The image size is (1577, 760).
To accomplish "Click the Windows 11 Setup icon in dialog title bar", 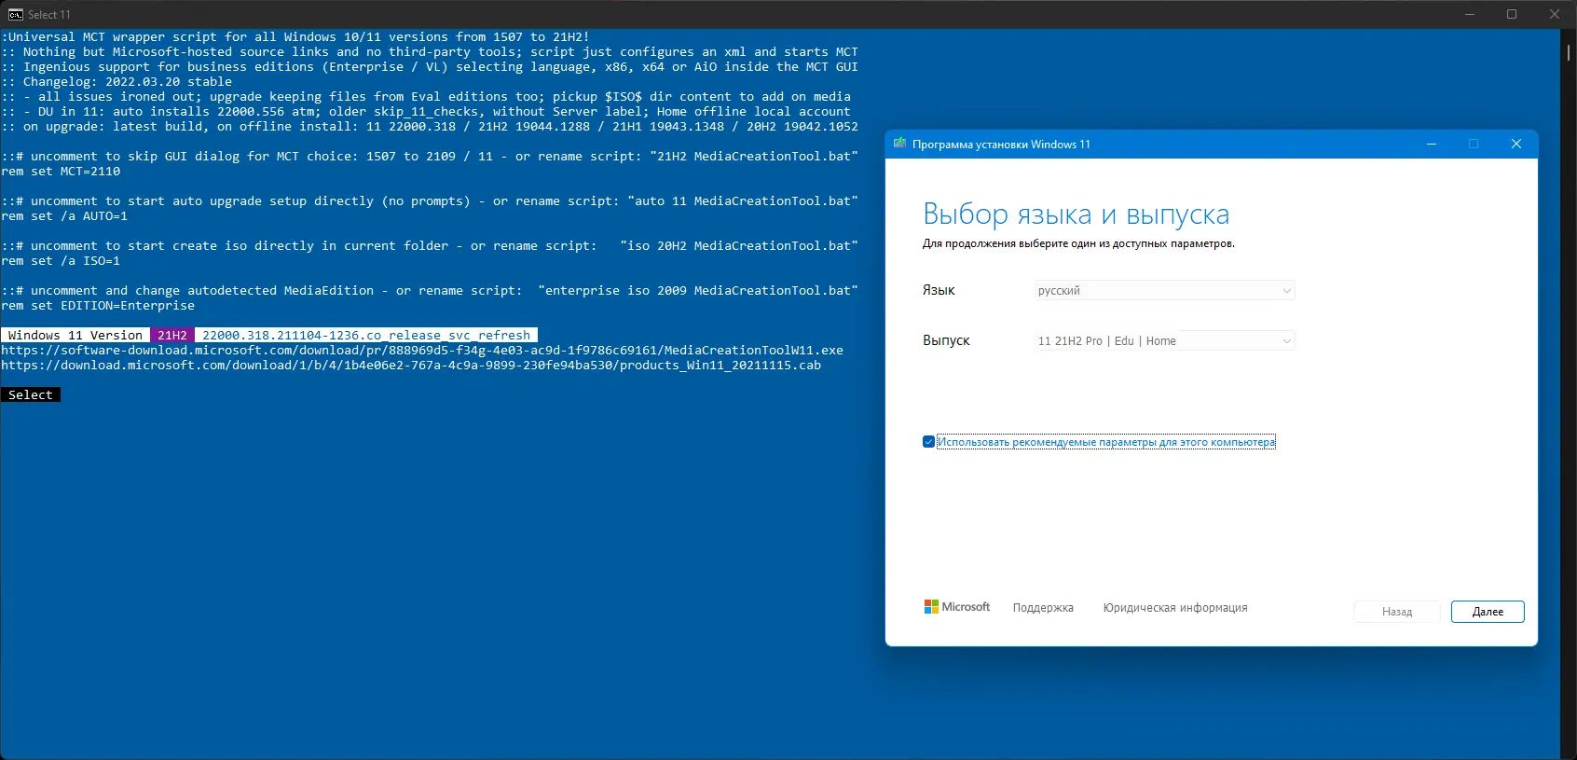I will pyautogui.click(x=899, y=144).
